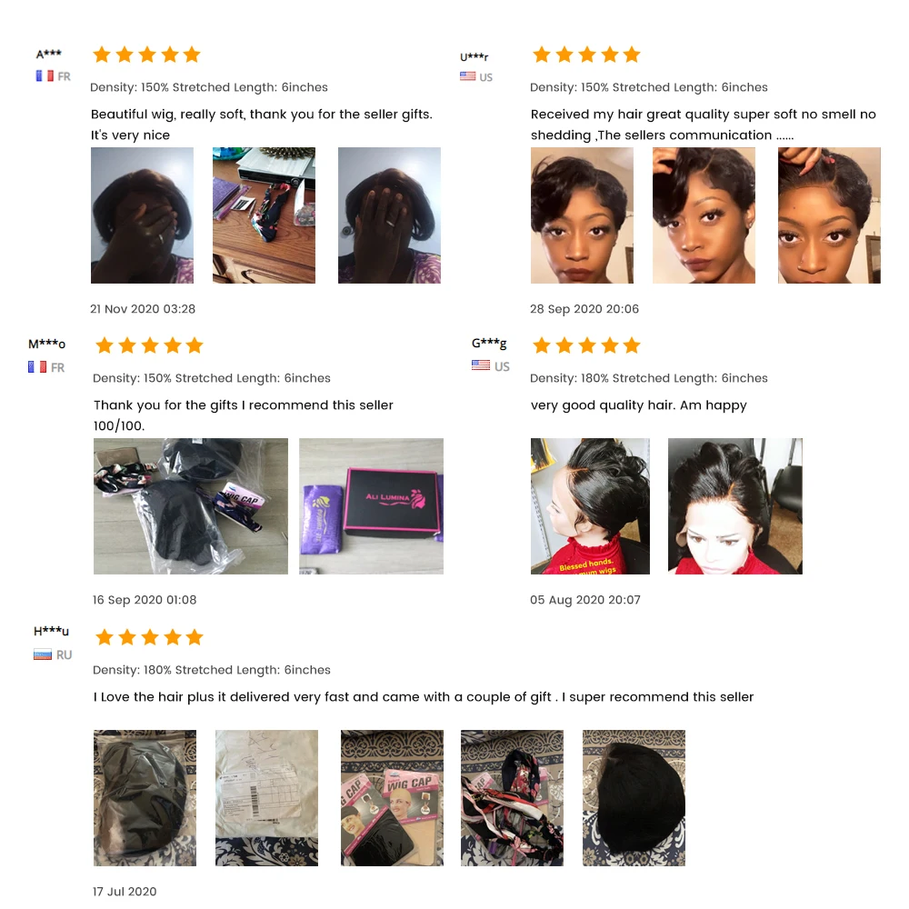This screenshot has width=909, height=909.
Task: Click the US flag icon beside U***r
Action: (468, 76)
